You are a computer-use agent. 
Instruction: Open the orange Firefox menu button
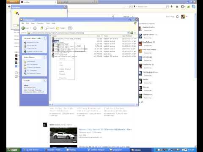[x=13, y=2]
